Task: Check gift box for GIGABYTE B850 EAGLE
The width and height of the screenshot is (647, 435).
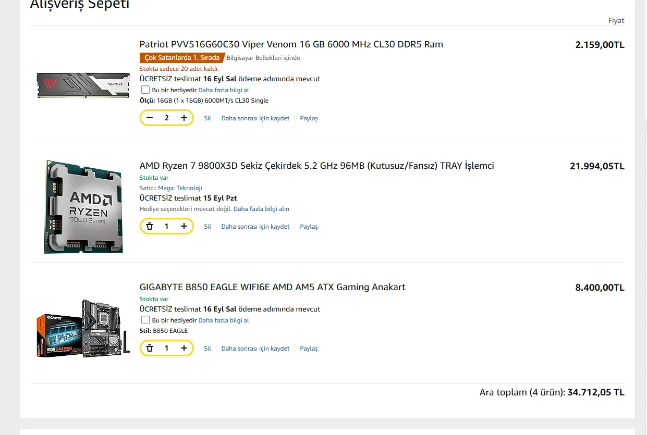Action: tap(145, 320)
